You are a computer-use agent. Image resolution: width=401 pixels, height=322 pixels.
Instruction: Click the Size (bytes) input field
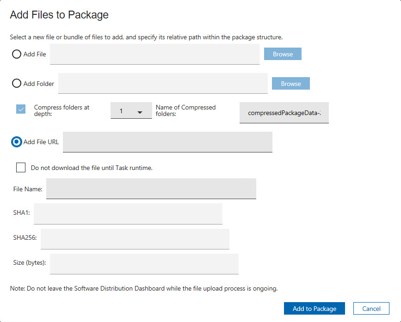tap(144, 262)
